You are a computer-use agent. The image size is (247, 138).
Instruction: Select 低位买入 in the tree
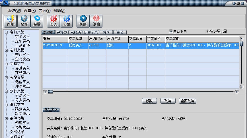[x=22, y=82]
